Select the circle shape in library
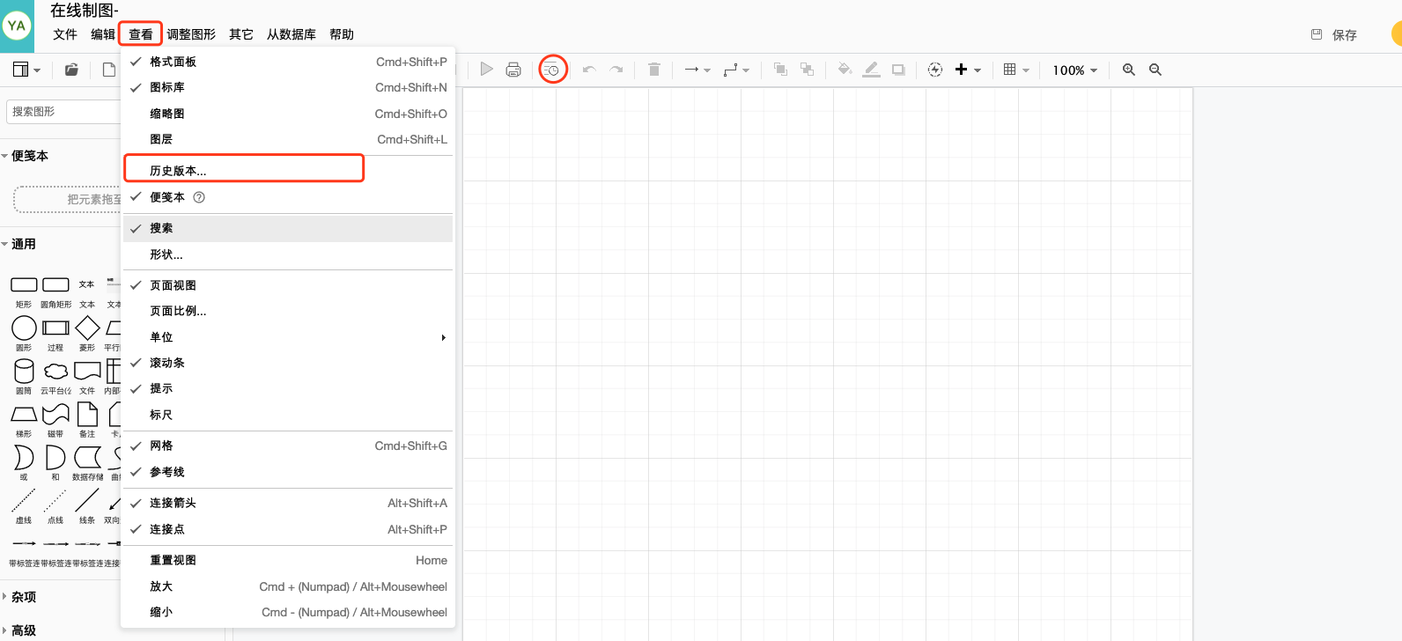The image size is (1402, 641). coord(24,328)
